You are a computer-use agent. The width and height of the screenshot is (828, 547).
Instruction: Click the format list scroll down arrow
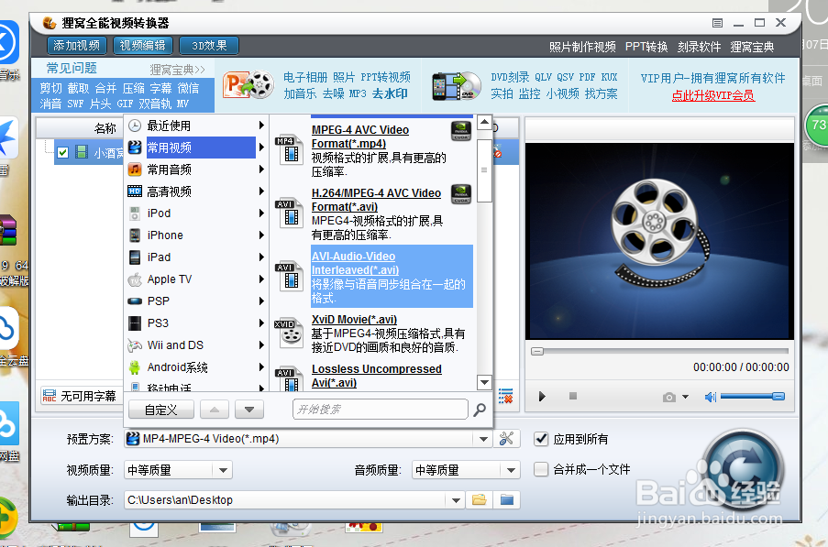pyautogui.click(x=484, y=382)
